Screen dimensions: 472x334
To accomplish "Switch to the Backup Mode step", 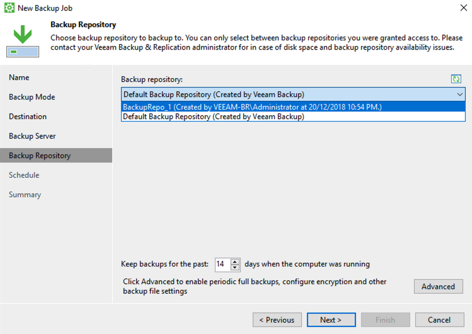I will click(32, 97).
